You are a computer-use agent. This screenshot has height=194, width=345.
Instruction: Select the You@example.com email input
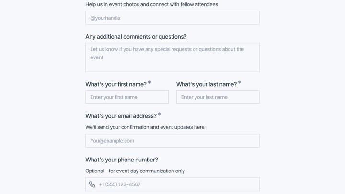172,140
